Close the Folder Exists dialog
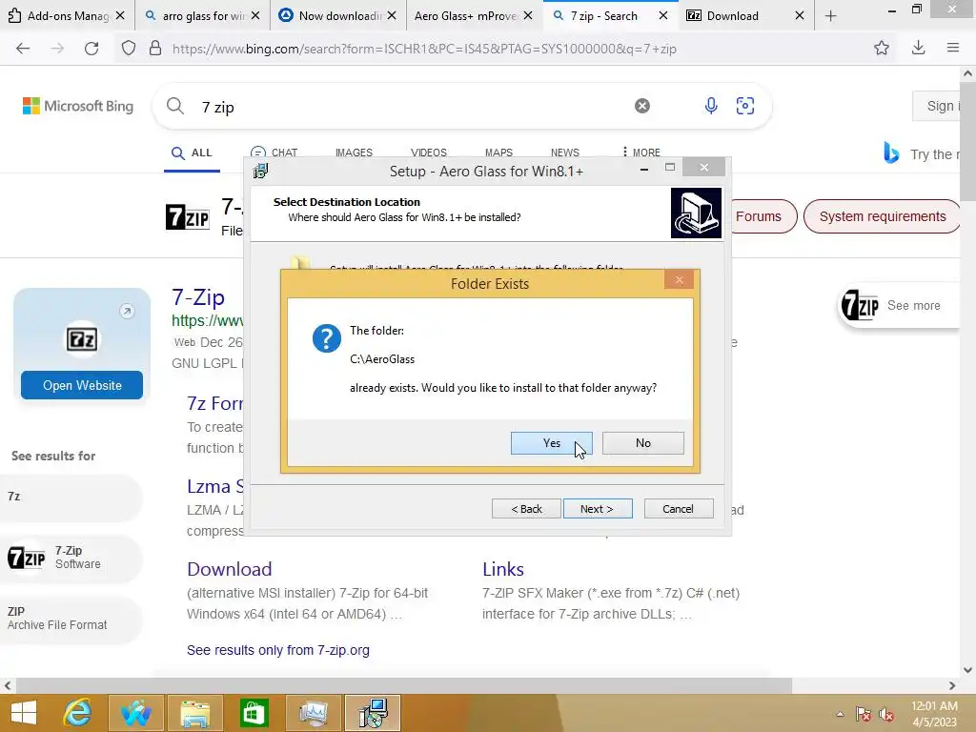Image resolution: width=976 pixels, height=732 pixels. coord(679,280)
